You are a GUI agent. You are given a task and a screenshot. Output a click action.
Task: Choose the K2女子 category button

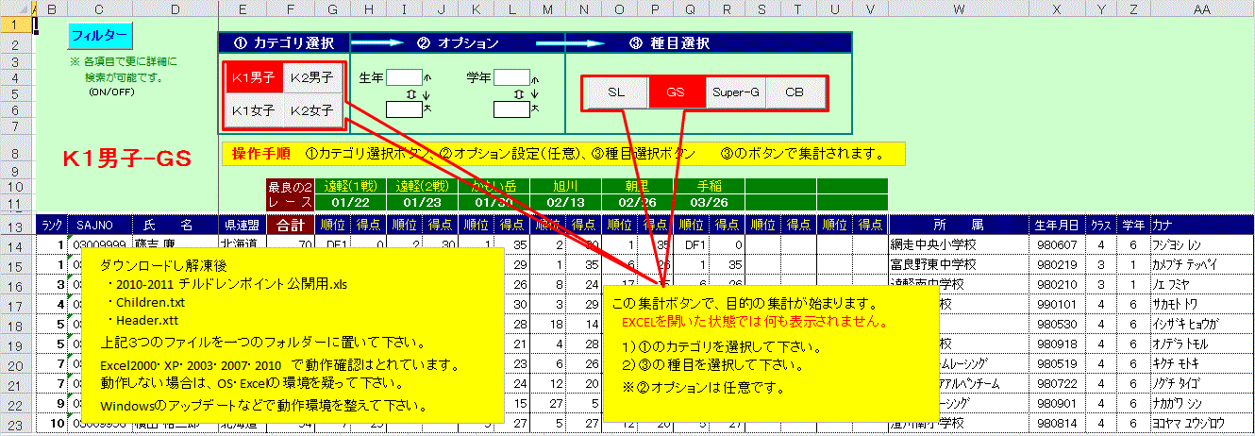click(312, 110)
